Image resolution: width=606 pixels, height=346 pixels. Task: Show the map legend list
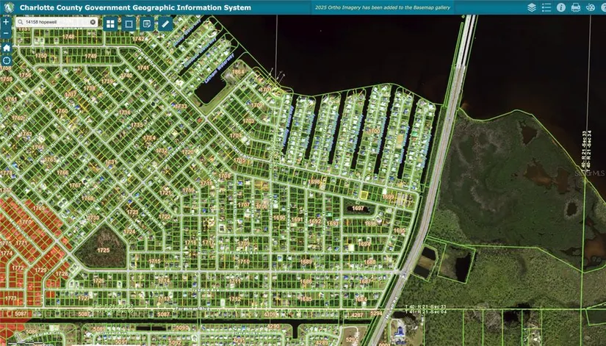pos(547,7)
